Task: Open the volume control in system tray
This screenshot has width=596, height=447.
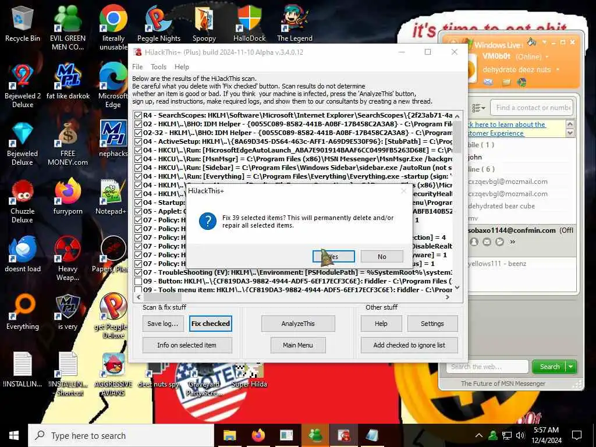Action: [x=520, y=435]
